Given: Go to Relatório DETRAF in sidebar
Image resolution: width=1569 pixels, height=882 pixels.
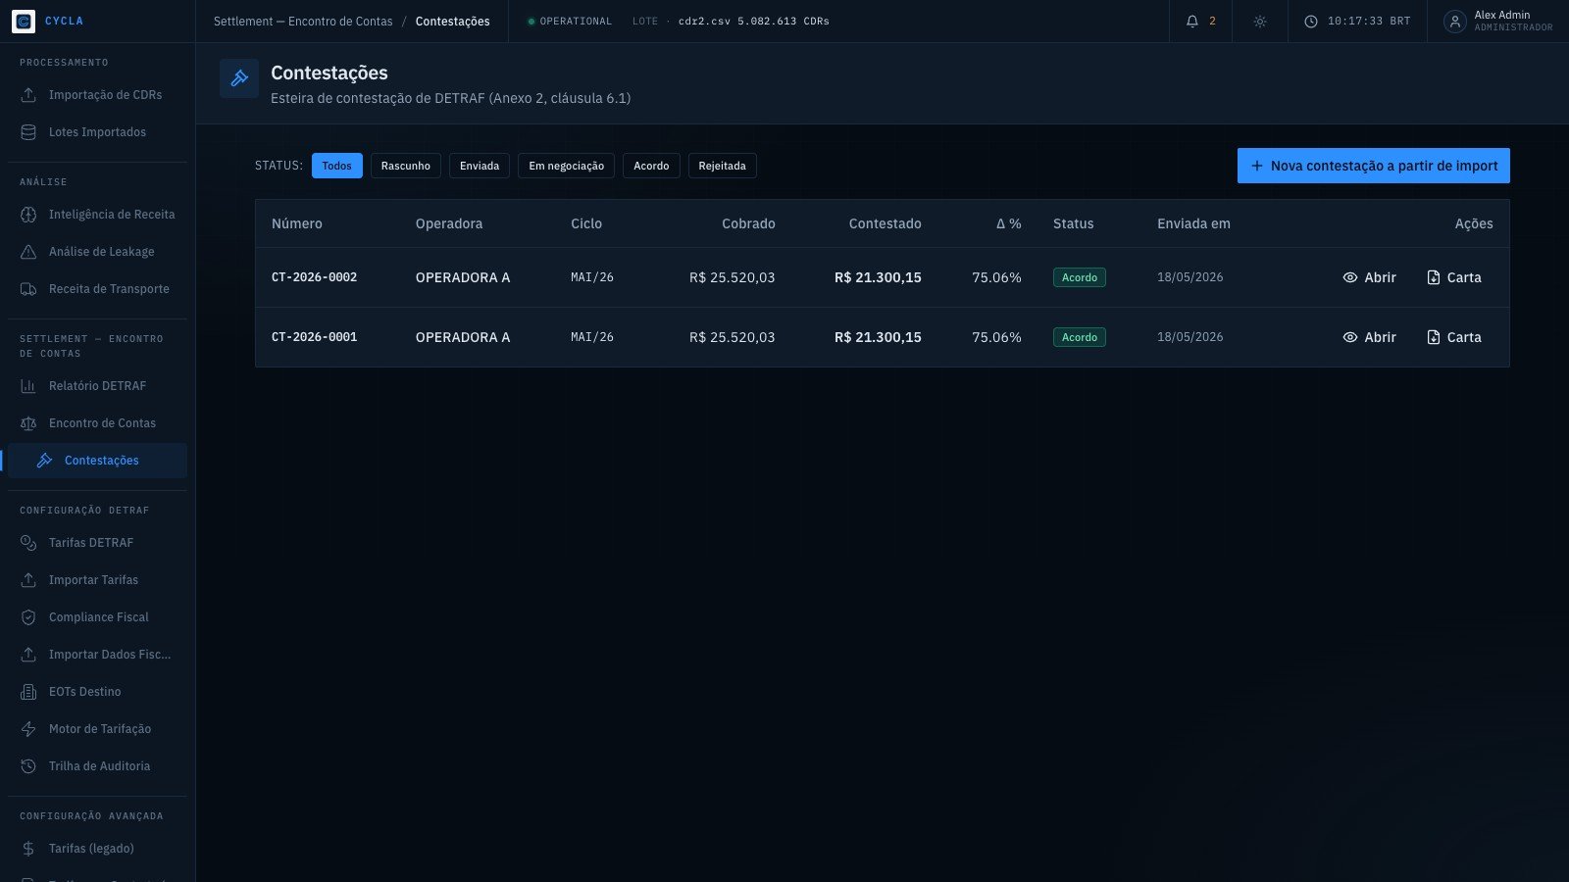Looking at the screenshot, I should [x=97, y=386].
